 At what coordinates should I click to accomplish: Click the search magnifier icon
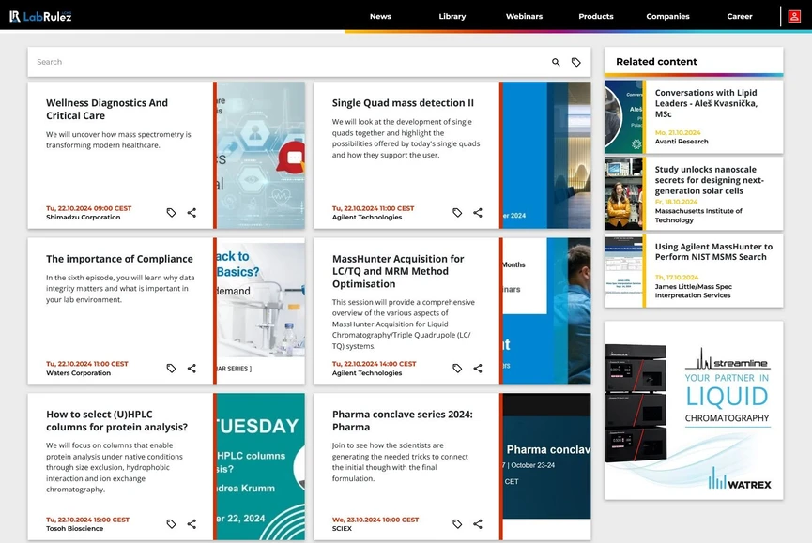(556, 62)
